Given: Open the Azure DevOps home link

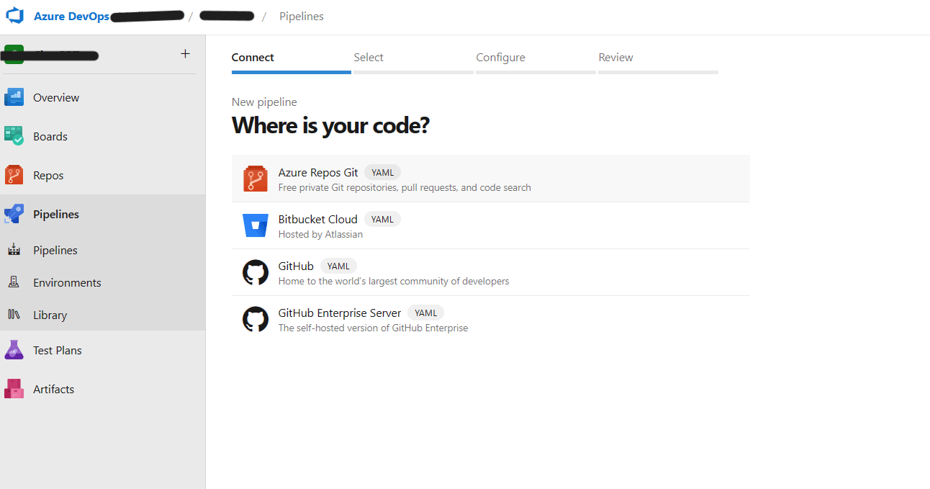Looking at the screenshot, I should click(x=71, y=16).
